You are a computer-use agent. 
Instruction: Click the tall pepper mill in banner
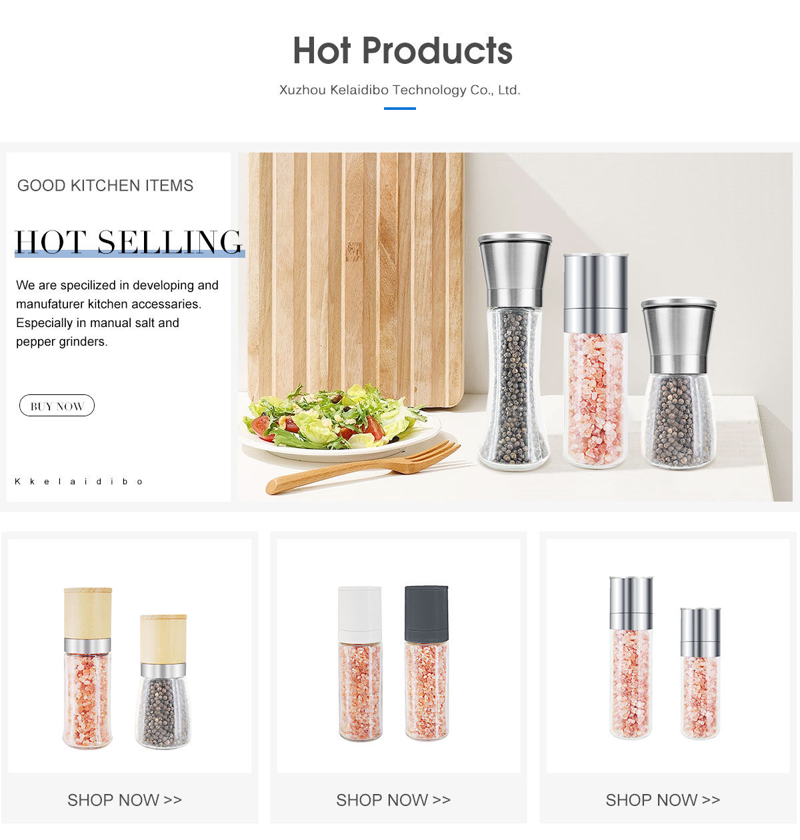click(514, 350)
